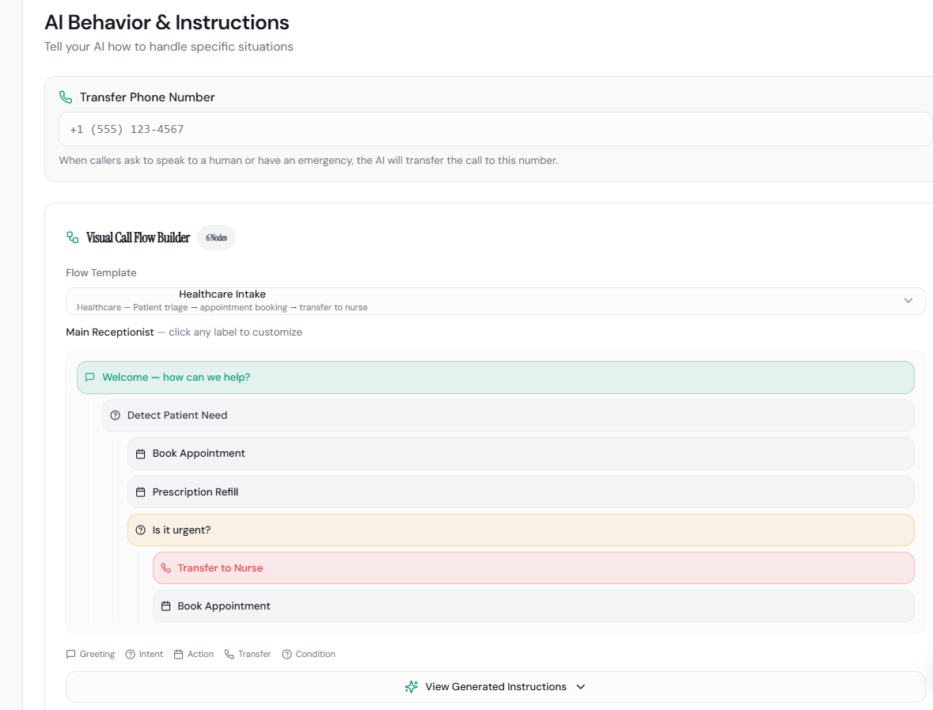The height and width of the screenshot is (710, 933).
Task: Click the calendar icon on Book Appointment node
Action: 140,453
